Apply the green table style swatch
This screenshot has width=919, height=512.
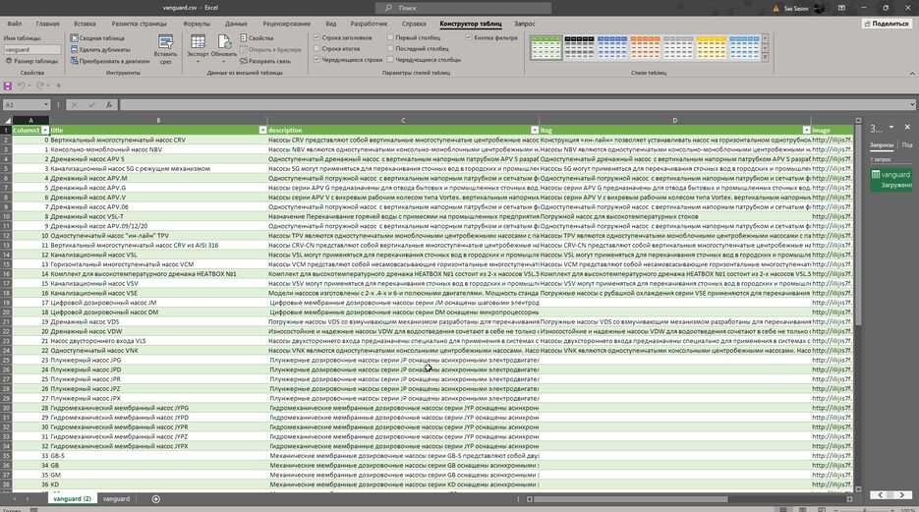pyautogui.click(x=546, y=47)
